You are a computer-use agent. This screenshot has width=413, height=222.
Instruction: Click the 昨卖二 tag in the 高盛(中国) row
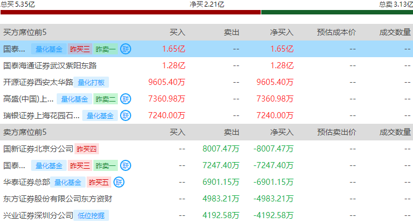point(106,99)
